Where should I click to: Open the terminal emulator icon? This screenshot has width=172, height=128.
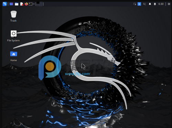click(x=31, y=4)
